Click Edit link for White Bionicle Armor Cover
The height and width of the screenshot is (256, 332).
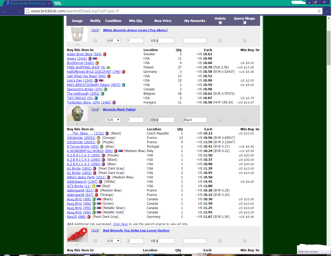95,30
